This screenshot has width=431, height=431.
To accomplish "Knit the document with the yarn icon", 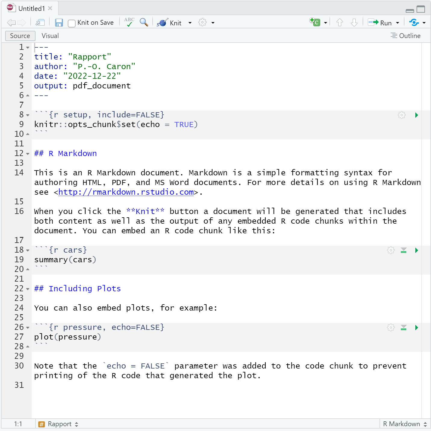I will pos(162,23).
